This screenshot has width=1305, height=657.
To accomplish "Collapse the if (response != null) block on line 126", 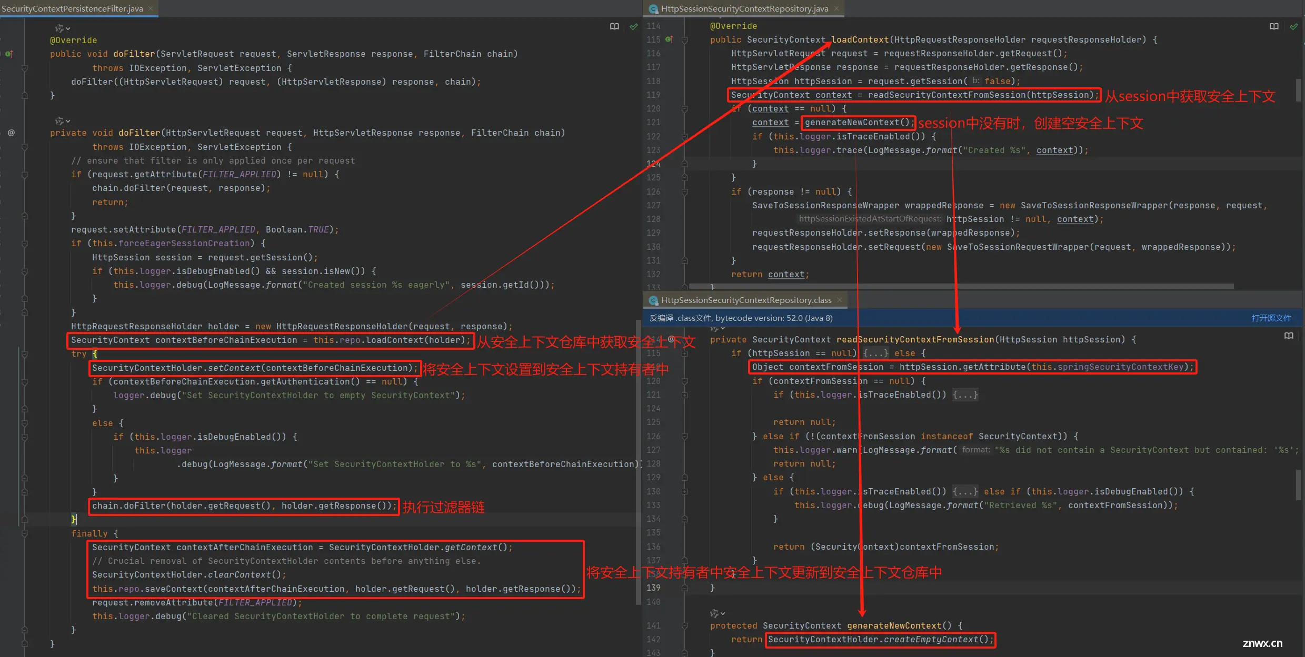I will tap(684, 192).
